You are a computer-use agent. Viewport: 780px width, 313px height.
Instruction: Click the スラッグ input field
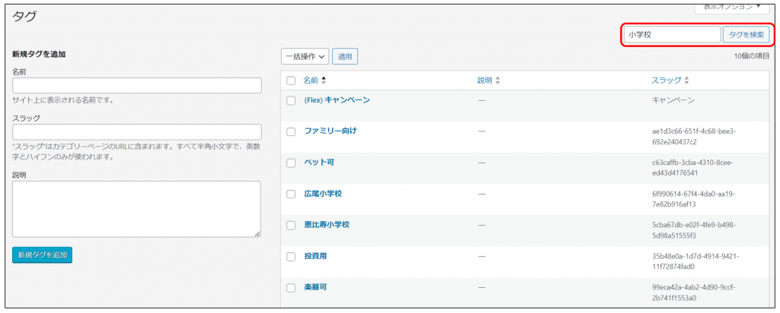tap(137, 132)
